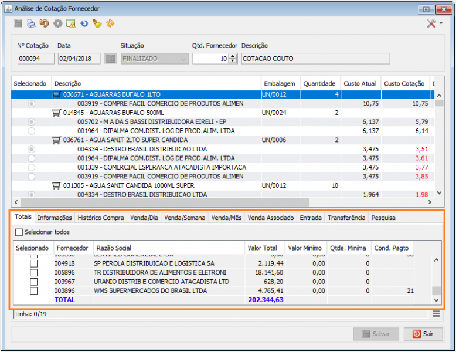Click cart icon of AGUA SANIT CANDIDA 1000ML

[x=56, y=185]
